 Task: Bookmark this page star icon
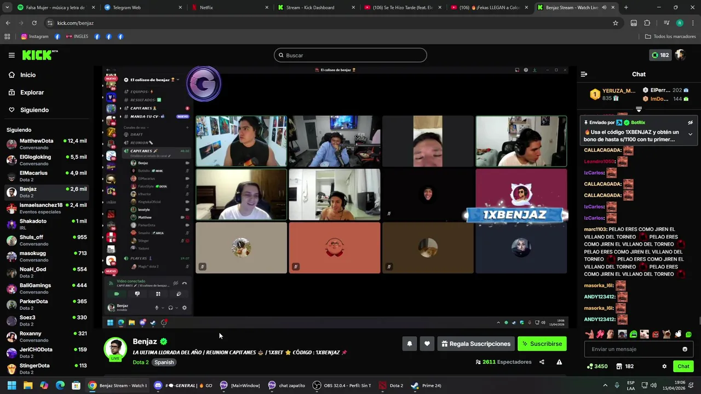tap(616, 23)
